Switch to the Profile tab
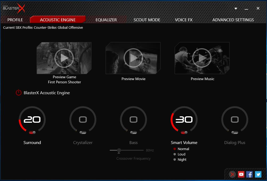The width and height of the screenshot is (267, 181). [15, 20]
